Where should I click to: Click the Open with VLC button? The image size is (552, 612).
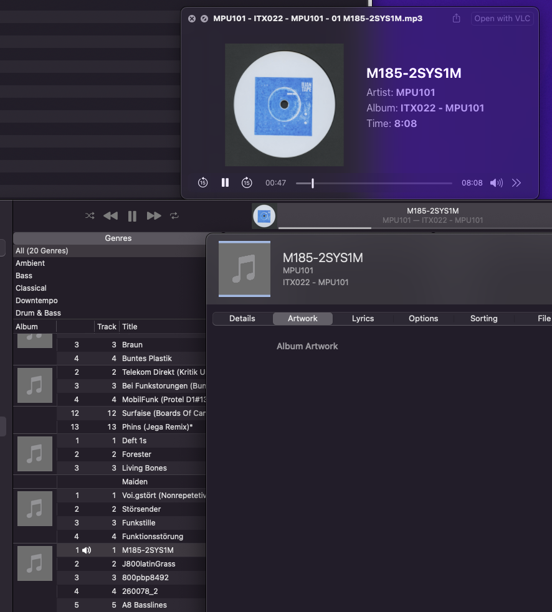coord(502,19)
